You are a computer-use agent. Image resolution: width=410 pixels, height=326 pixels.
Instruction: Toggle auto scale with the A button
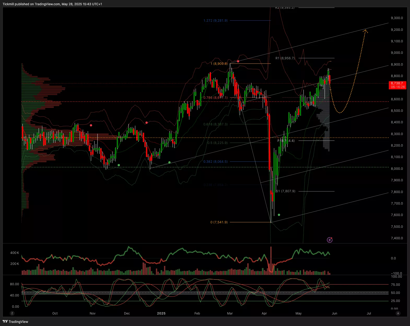click(398, 313)
